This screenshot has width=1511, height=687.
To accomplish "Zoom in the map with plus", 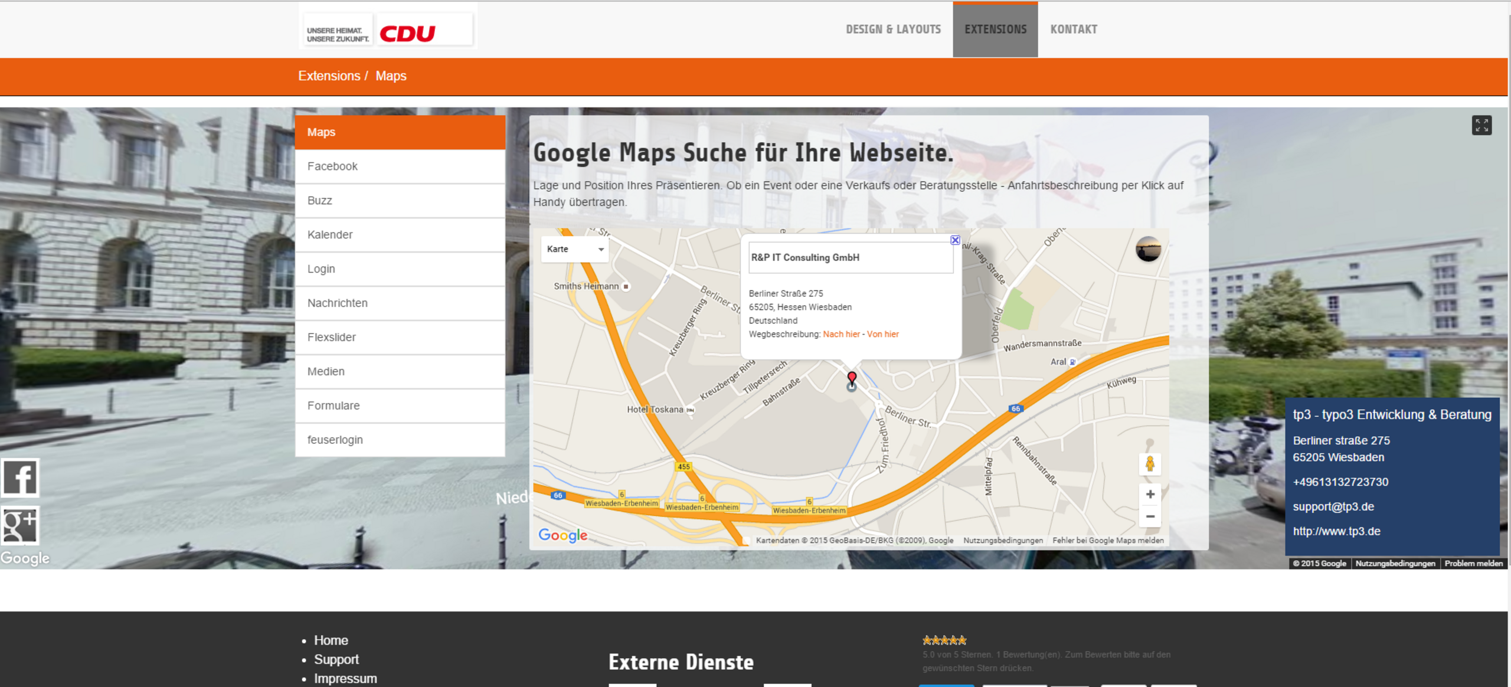I will coord(1150,494).
